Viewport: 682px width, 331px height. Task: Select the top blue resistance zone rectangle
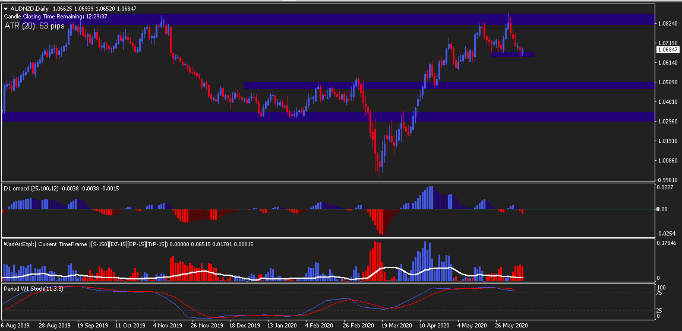329,19
